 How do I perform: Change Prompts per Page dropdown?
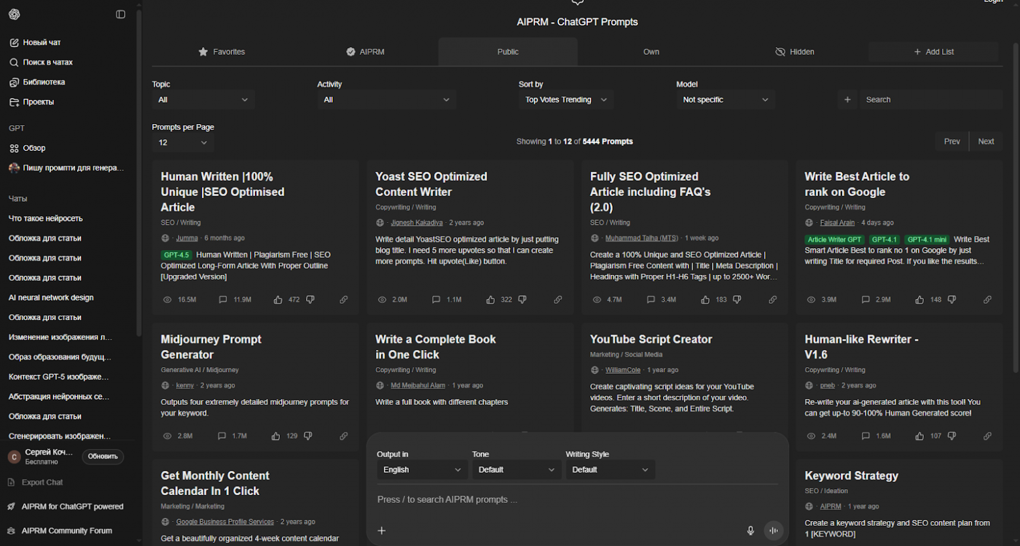182,142
